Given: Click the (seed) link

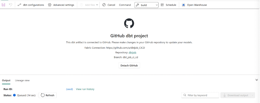Looking at the screenshot, I should [69, 89].
